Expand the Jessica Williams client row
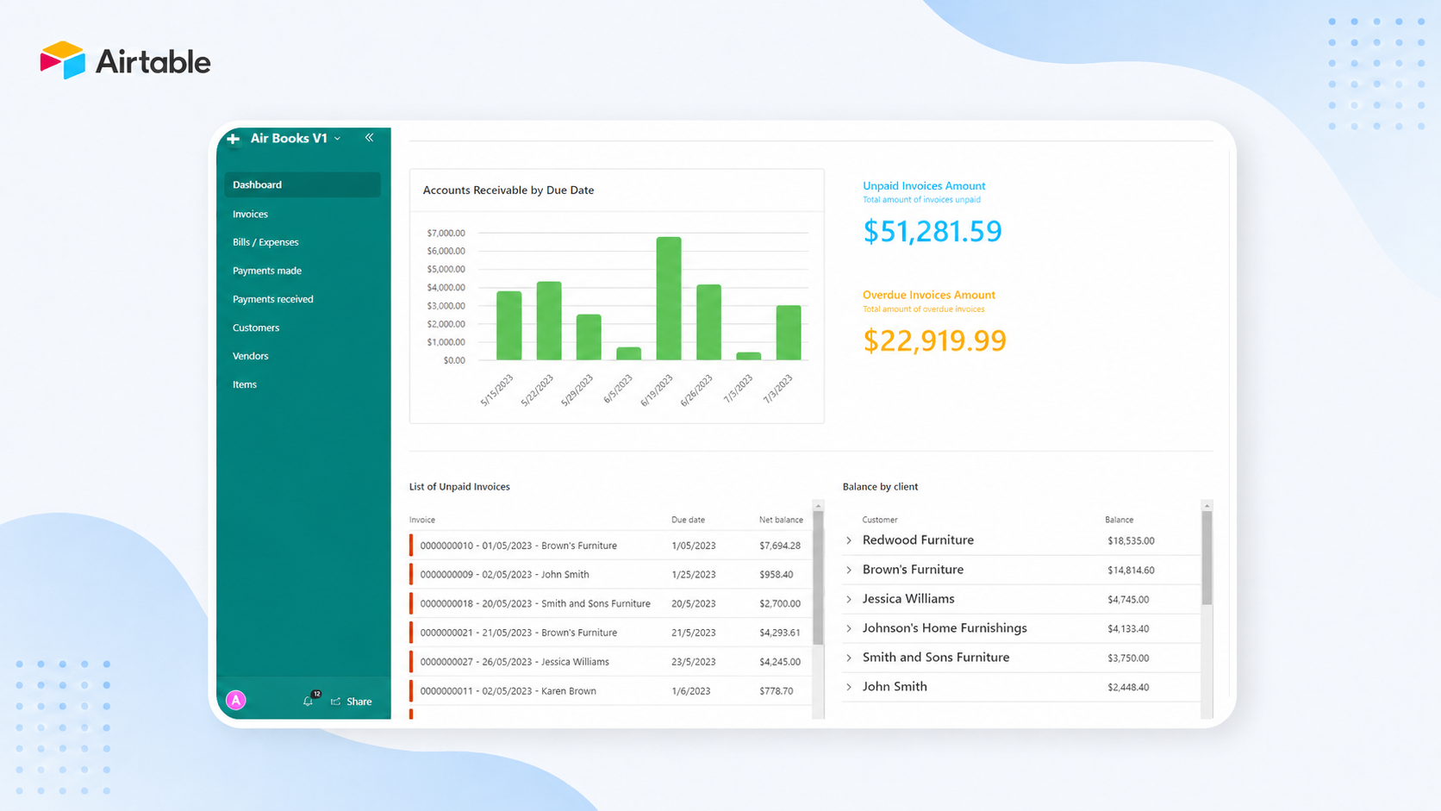 849,599
